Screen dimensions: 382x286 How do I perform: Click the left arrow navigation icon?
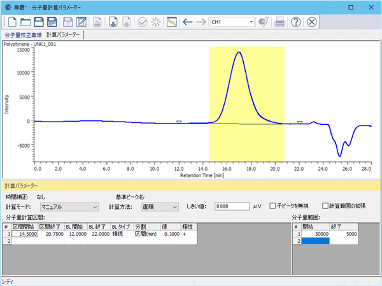point(187,22)
